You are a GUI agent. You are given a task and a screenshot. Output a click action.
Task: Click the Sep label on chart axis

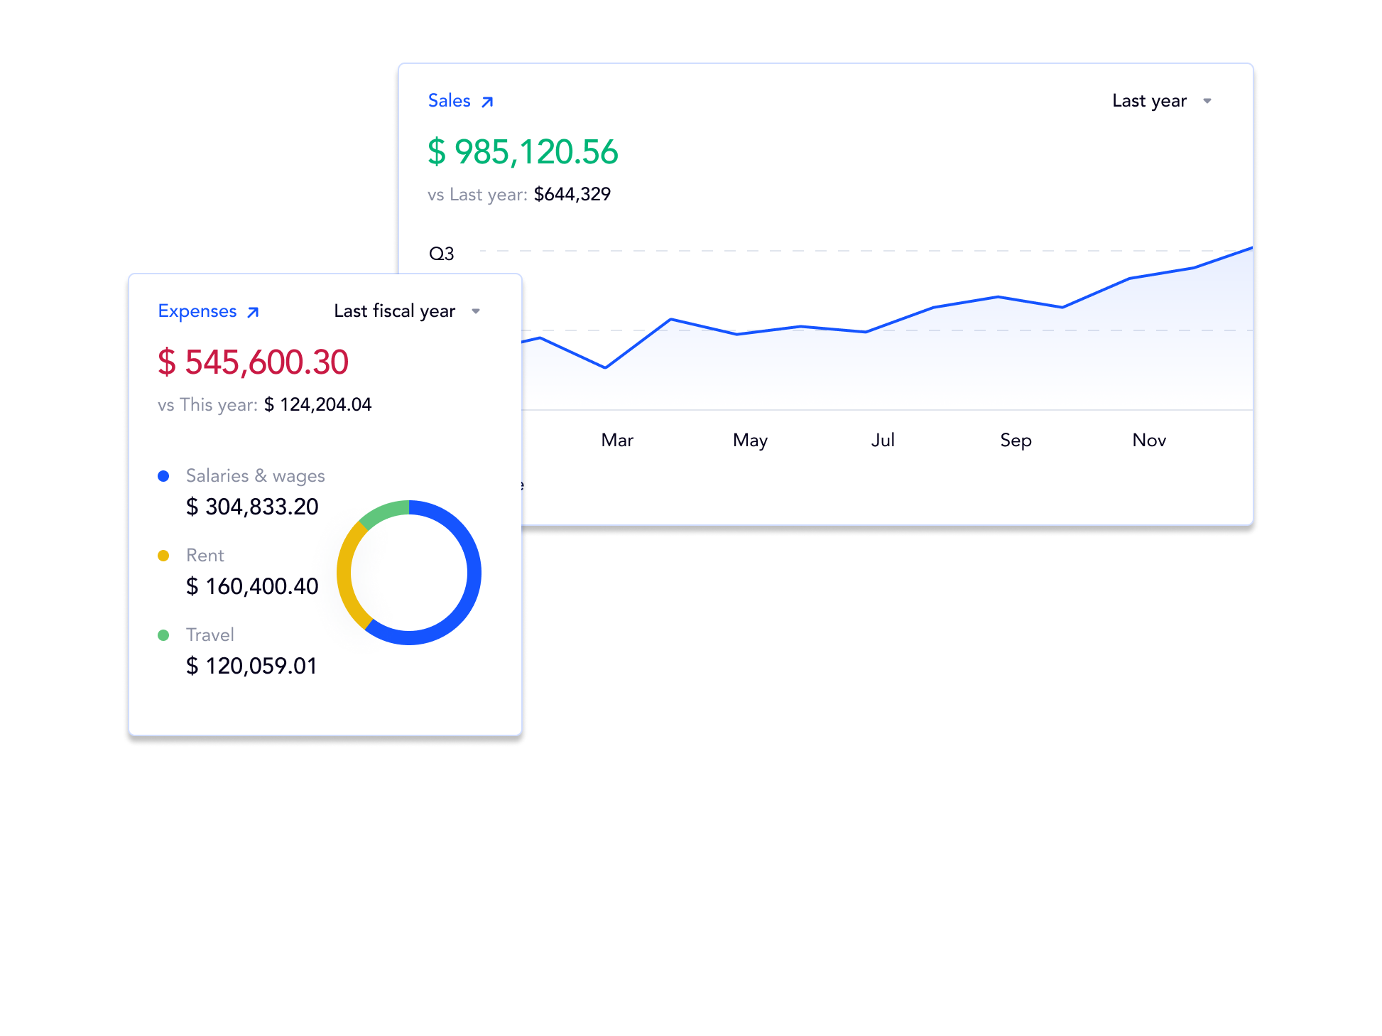[x=1016, y=441]
